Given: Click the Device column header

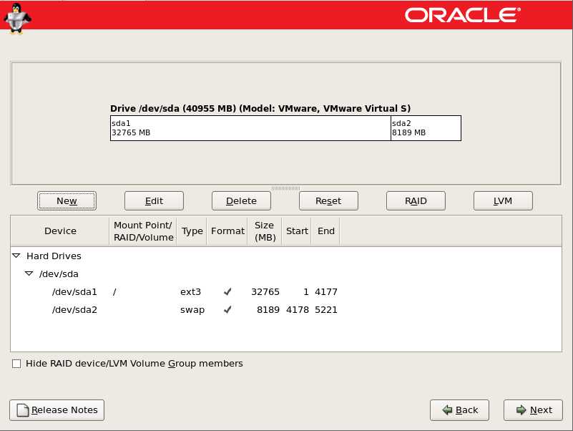Looking at the screenshot, I should tap(60, 231).
